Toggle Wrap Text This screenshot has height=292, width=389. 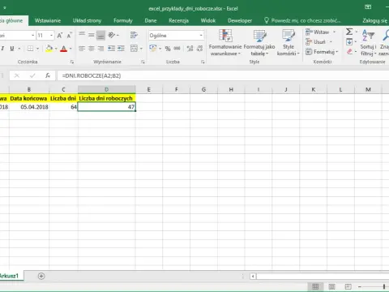pos(134,35)
